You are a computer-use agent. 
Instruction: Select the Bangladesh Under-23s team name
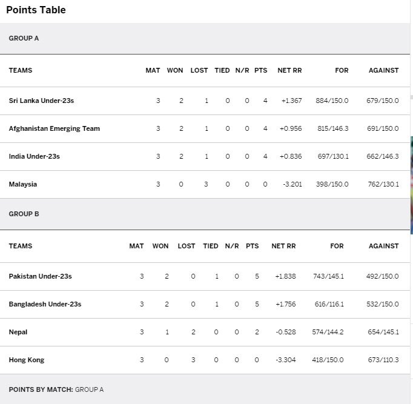point(45,304)
